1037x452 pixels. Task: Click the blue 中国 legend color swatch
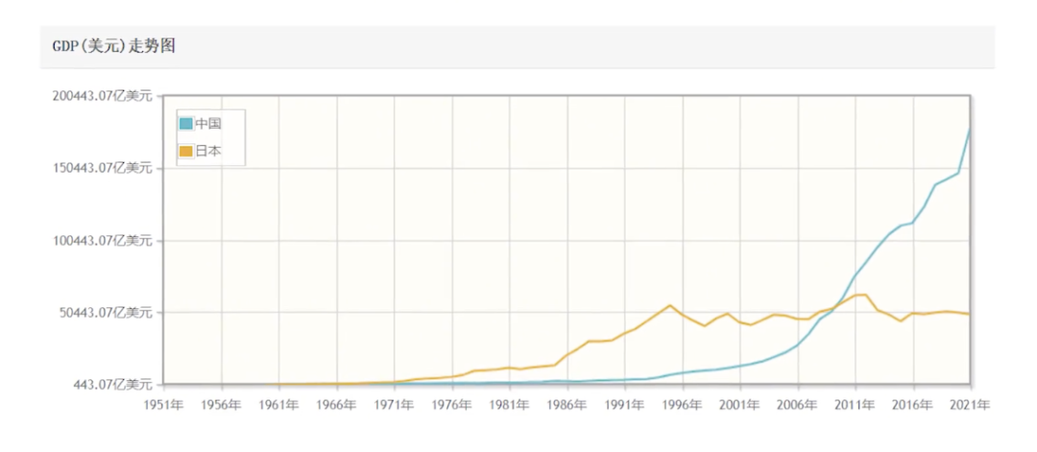point(186,123)
